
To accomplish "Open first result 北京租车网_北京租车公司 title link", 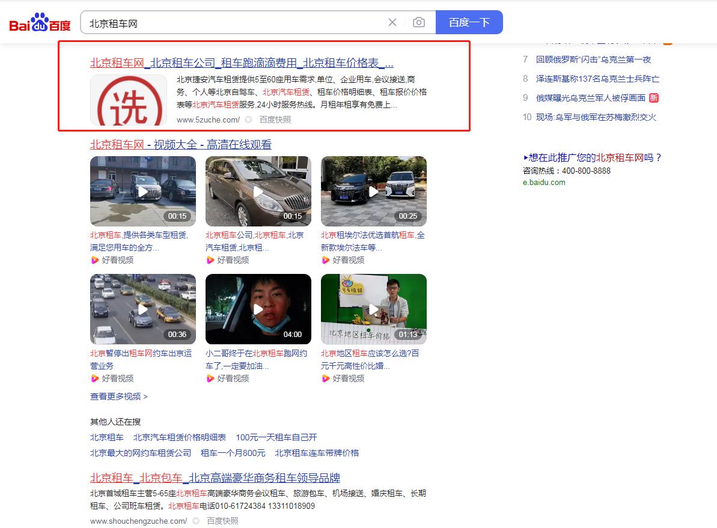I will coord(242,62).
